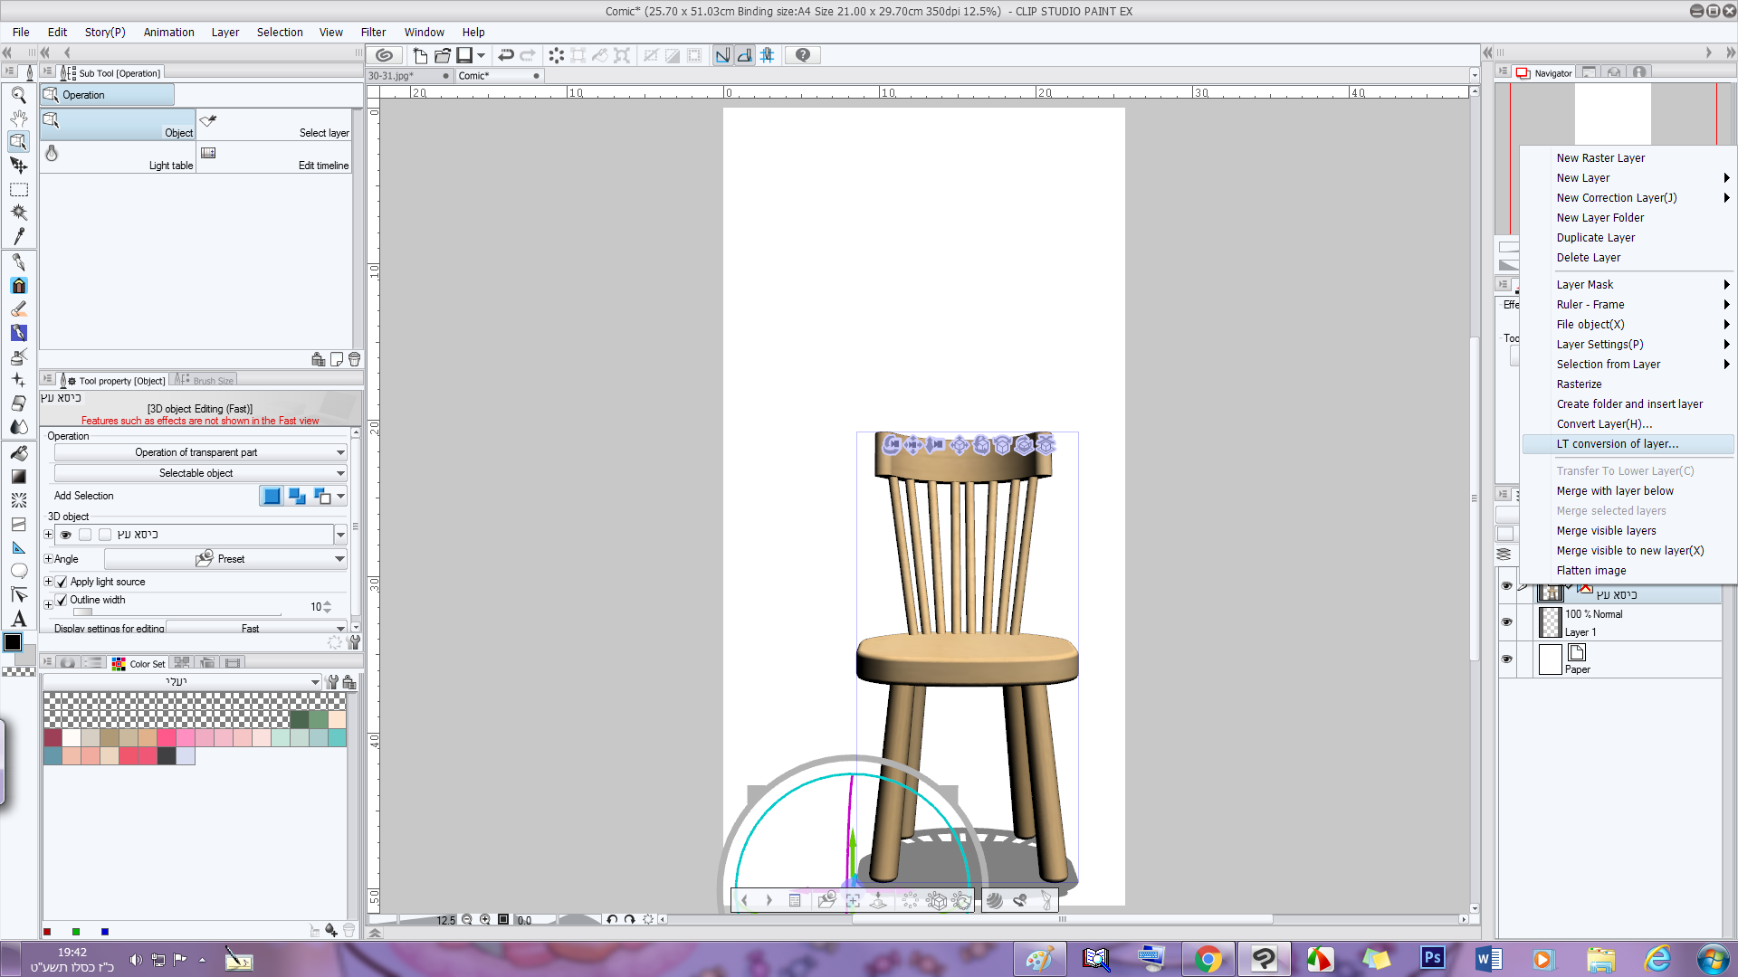Select the Text tool
Screen dimensions: 1738x977
click(18, 619)
